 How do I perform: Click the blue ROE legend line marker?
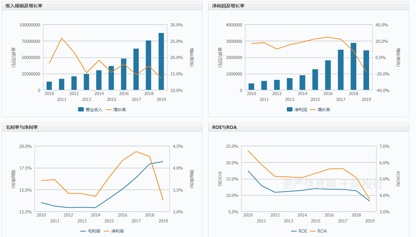294,231
